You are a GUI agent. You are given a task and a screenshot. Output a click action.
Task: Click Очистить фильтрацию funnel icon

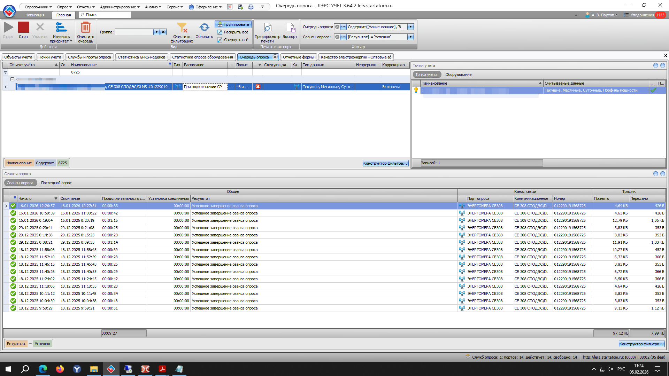coord(182,28)
